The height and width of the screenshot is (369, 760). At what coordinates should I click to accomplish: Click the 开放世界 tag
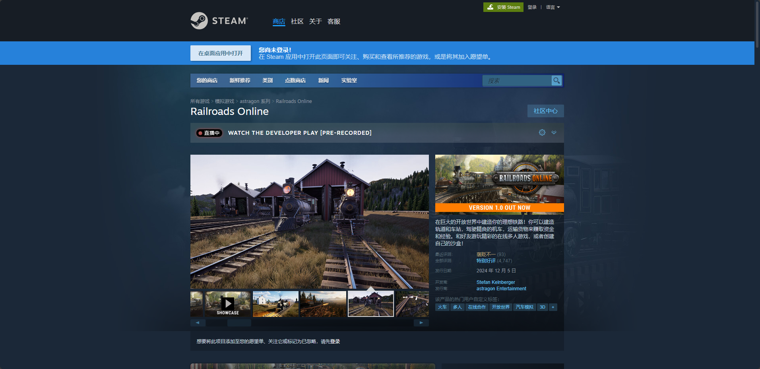(501, 307)
